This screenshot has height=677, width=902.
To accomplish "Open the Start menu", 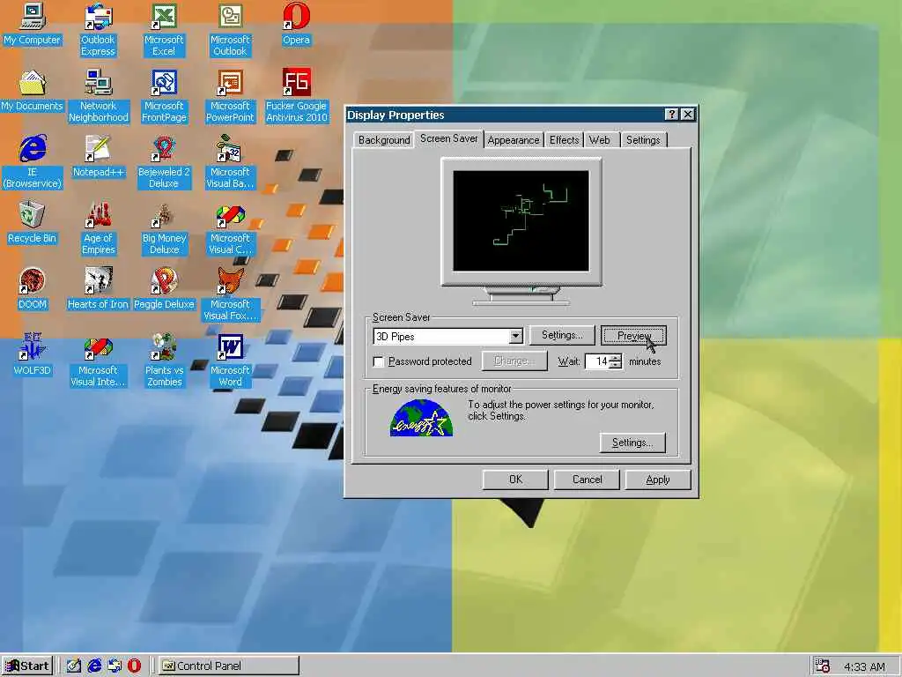I will click(27, 666).
